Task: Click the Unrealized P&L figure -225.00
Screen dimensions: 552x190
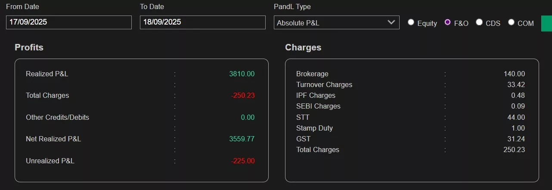Action: click(243, 161)
